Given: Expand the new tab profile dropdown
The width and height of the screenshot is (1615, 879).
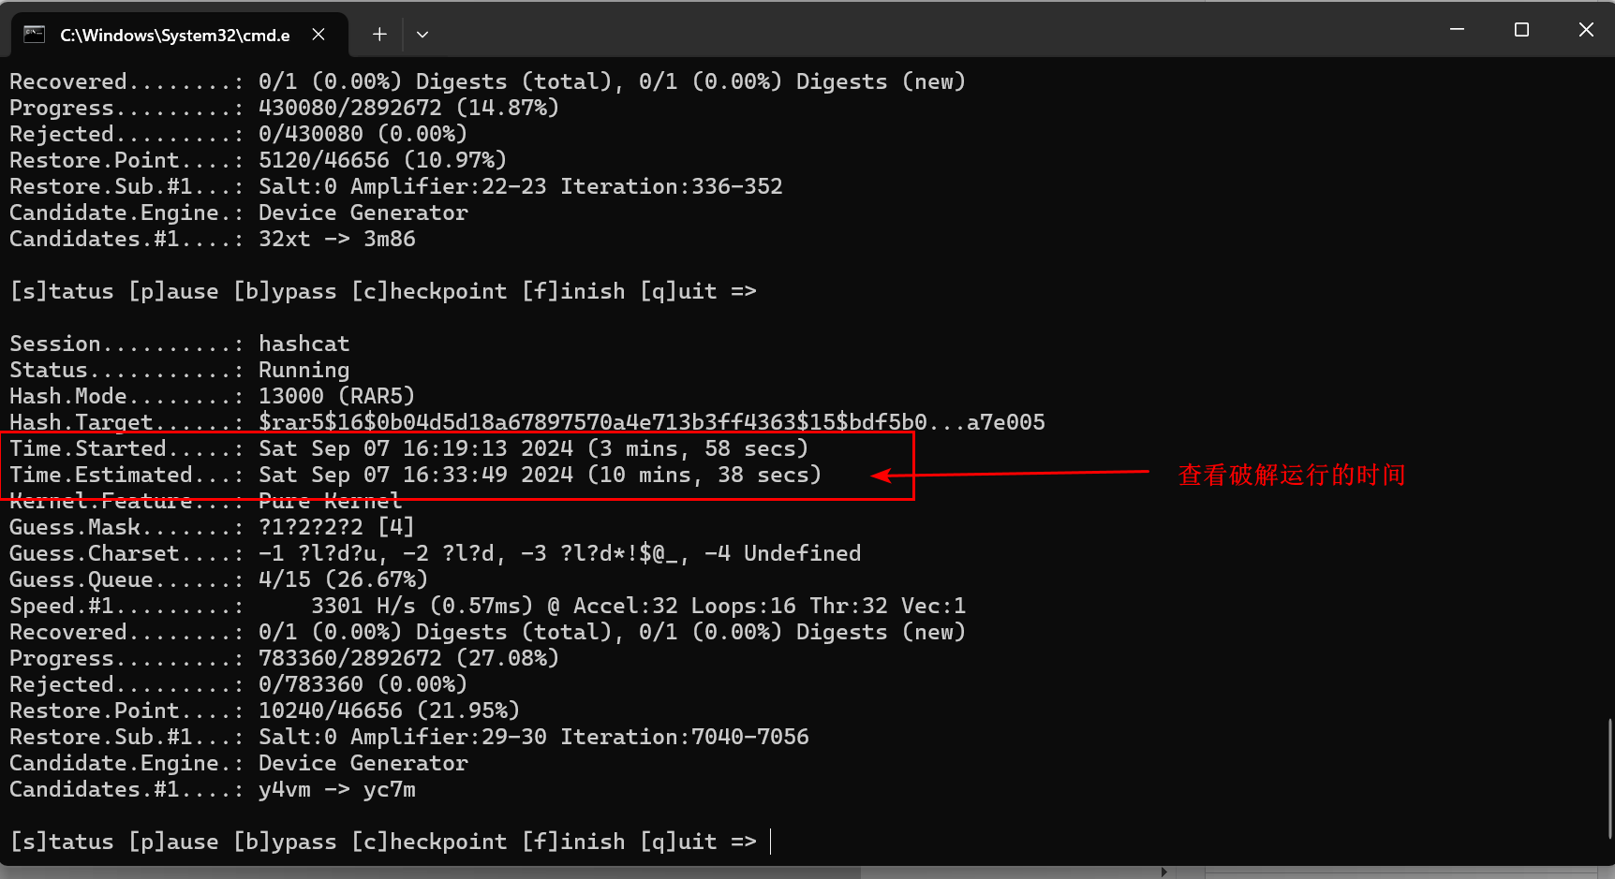Looking at the screenshot, I should pos(422,35).
